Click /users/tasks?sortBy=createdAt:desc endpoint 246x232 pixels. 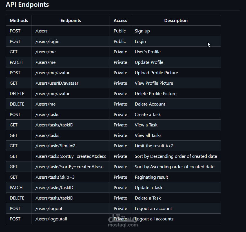pyautogui.click(x=71, y=156)
